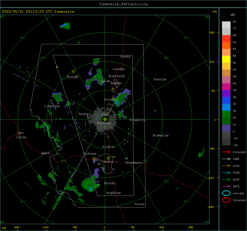
Task: Click the Olds city label
Action: point(105,115)
